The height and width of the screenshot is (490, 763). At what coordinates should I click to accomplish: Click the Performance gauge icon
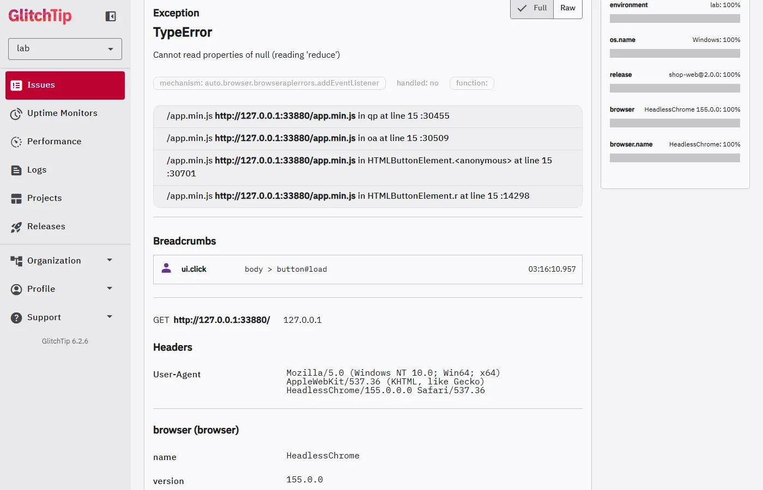click(x=16, y=142)
